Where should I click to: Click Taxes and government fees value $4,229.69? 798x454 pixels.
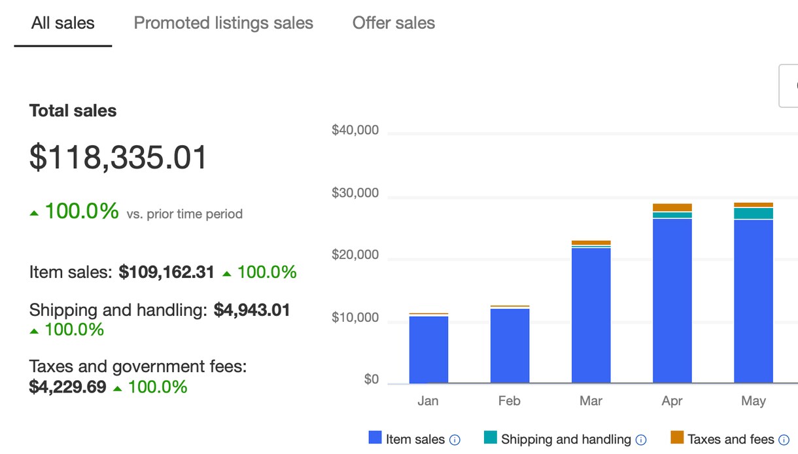(67, 387)
